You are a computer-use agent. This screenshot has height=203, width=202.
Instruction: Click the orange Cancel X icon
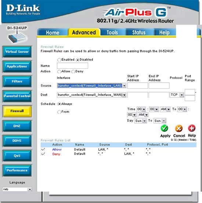point(179,128)
